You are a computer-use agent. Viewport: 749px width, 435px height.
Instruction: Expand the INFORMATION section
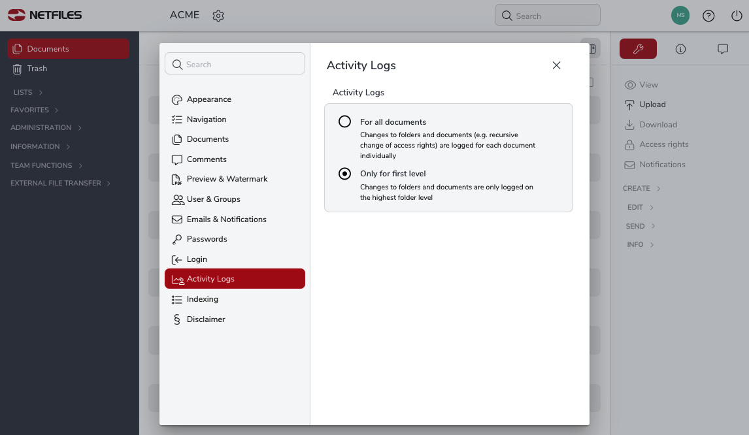[40, 146]
